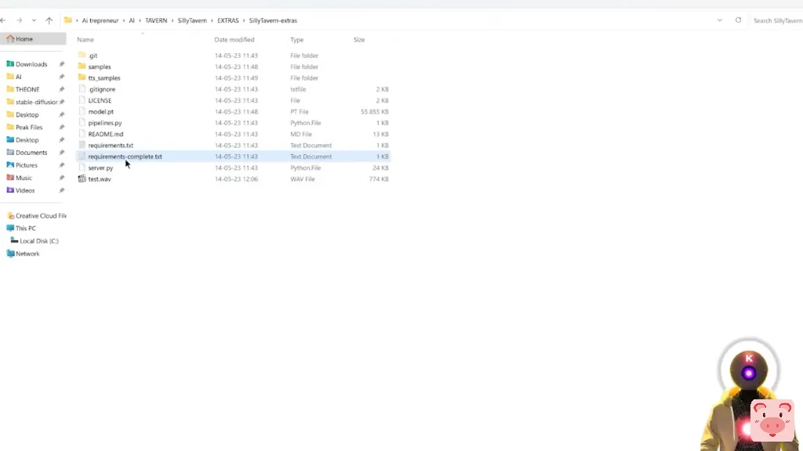Image resolution: width=803 pixels, height=451 pixels.
Task: Select LICENSE file icon
Action: (x=82, y=100)
